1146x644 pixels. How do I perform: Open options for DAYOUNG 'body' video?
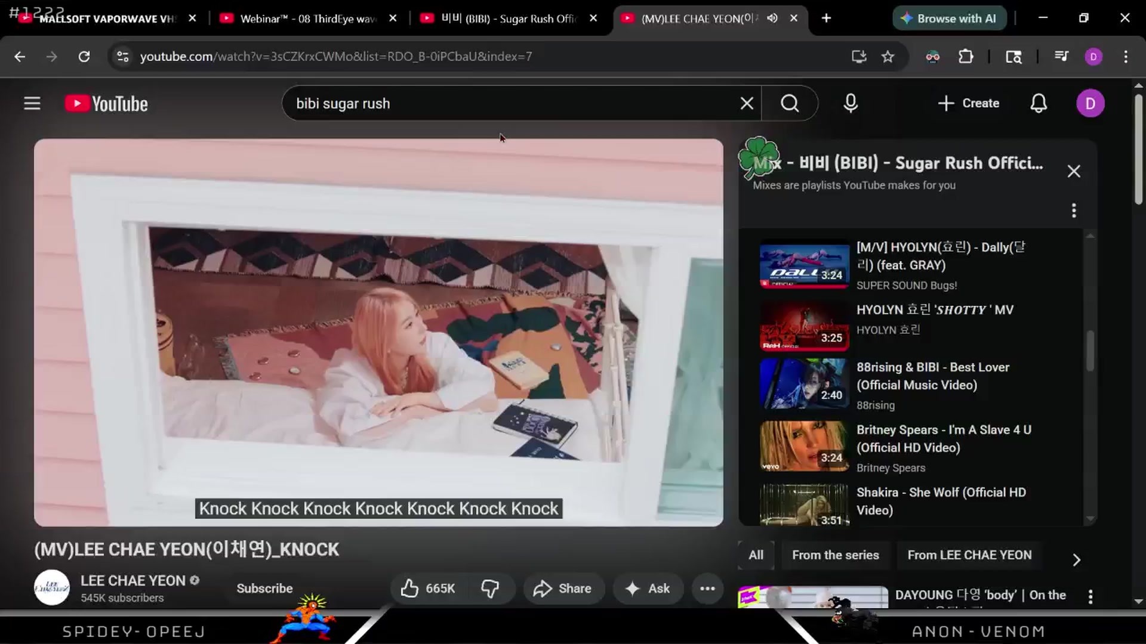(x=1090, y=596)
